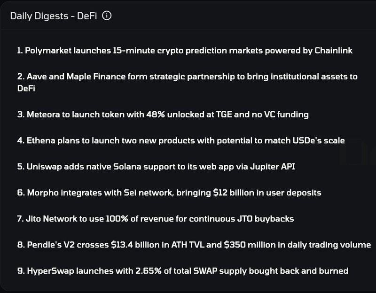Screen dimensions: 376x293
Task: Click the info icon beside Daily Digests title
Action: 107,16
